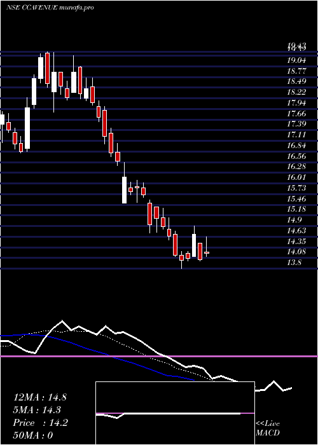Image resolution: width=318 pixels, height=445 pixels.
Task: Click the 5MA : 14.3 readout
Action: [x=37, y=410]
